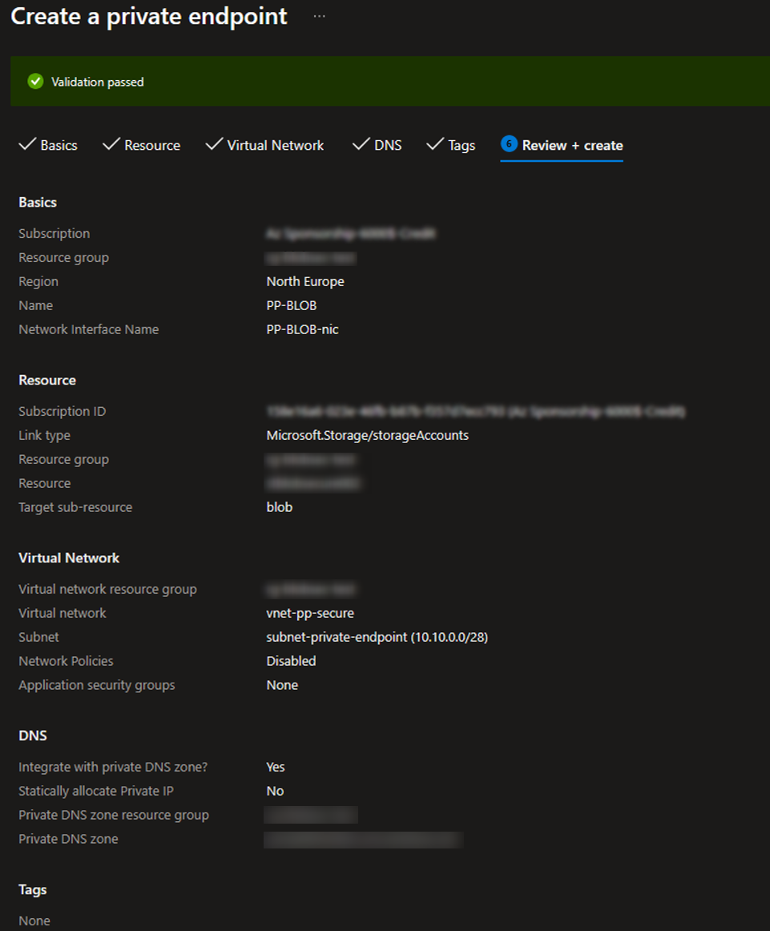Click the checkmark icon beside Tags tab

click(x=435, y=144)
